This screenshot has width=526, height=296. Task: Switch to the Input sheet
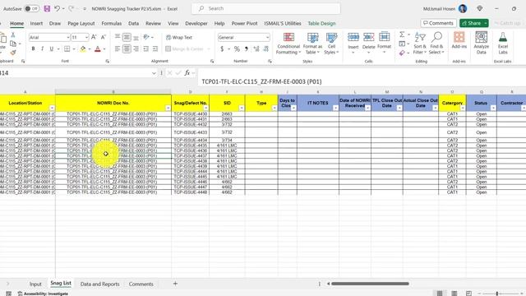(x=35, y=284)
